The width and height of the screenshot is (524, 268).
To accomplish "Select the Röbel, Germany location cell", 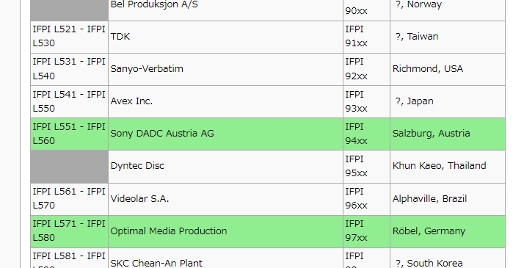I will click(x=448, y=231).
